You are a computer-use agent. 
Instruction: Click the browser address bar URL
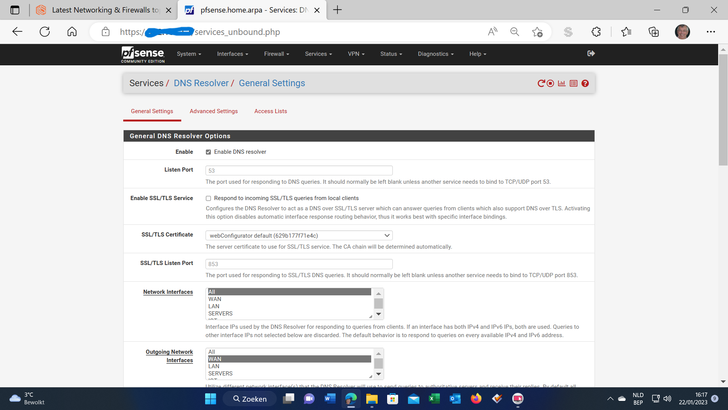pyautogui.click(x=200, y=32)
